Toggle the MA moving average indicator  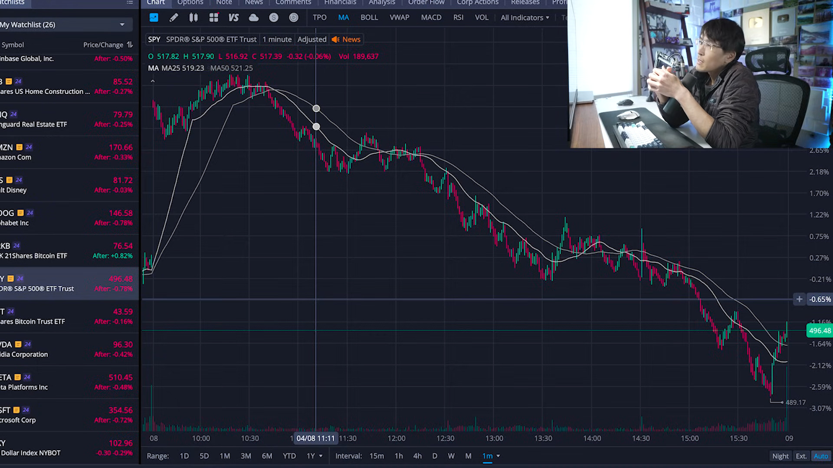click(x=343, y=17)
